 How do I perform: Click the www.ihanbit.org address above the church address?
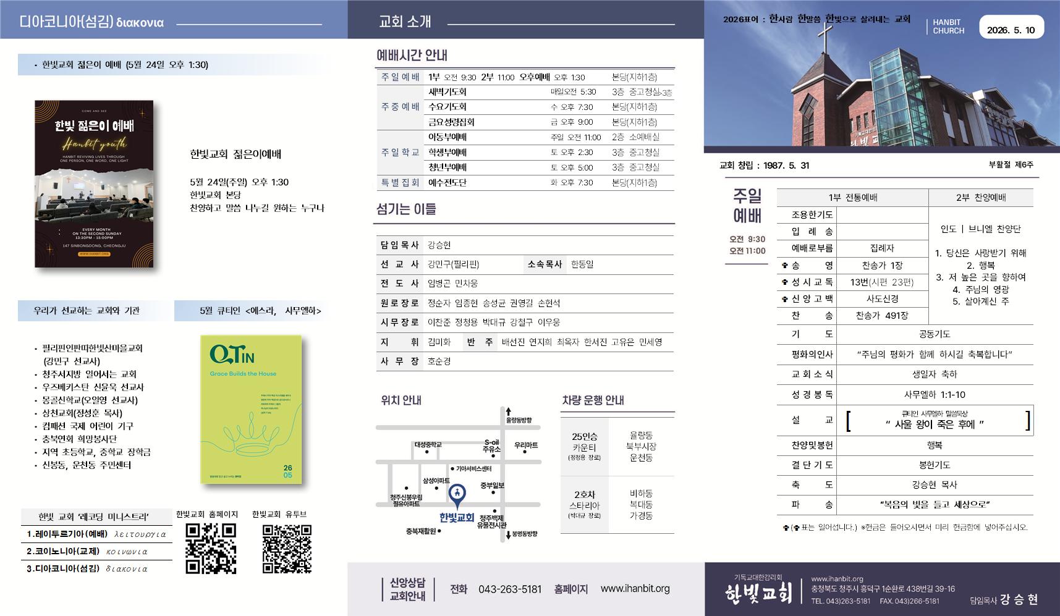click(837, 579)
